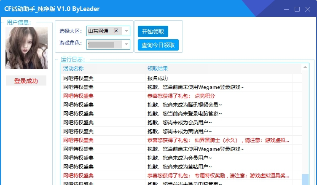Minimize the CF活动助手 window

pos(287,9)
